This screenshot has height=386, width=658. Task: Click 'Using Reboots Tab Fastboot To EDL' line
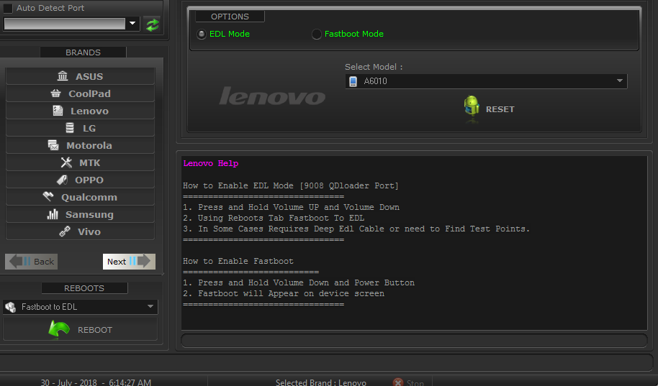[x=274, y=218]
